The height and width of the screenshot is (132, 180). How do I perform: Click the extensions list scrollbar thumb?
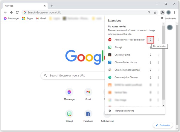[163, 62]
